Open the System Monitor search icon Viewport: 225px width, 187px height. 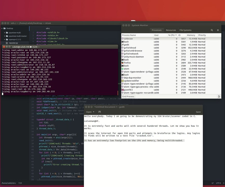tap(212, 30)
